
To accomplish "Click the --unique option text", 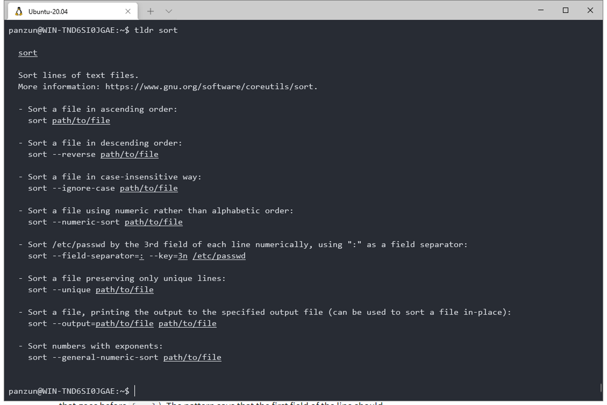I will pyautogui.click(x=71, y=289).
